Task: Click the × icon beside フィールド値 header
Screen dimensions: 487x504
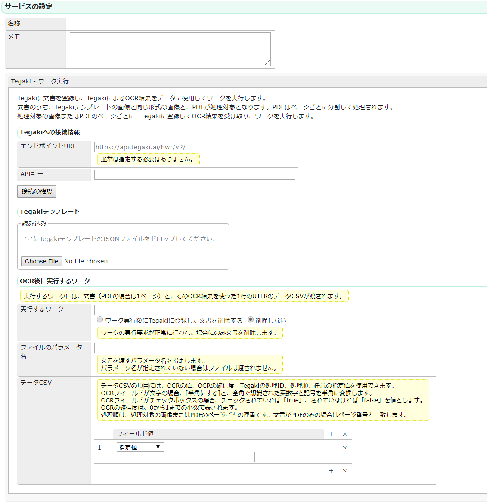Action: pos(344,434)
